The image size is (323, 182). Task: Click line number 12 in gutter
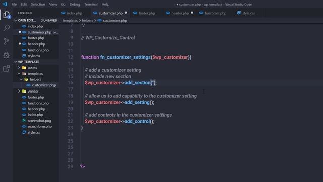click(x=70, y=57)
